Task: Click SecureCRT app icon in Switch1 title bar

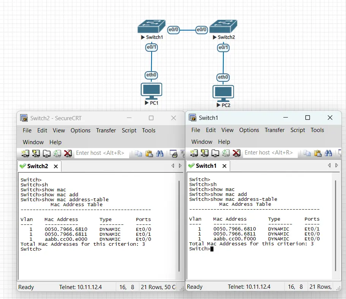Action: point(193,118)
